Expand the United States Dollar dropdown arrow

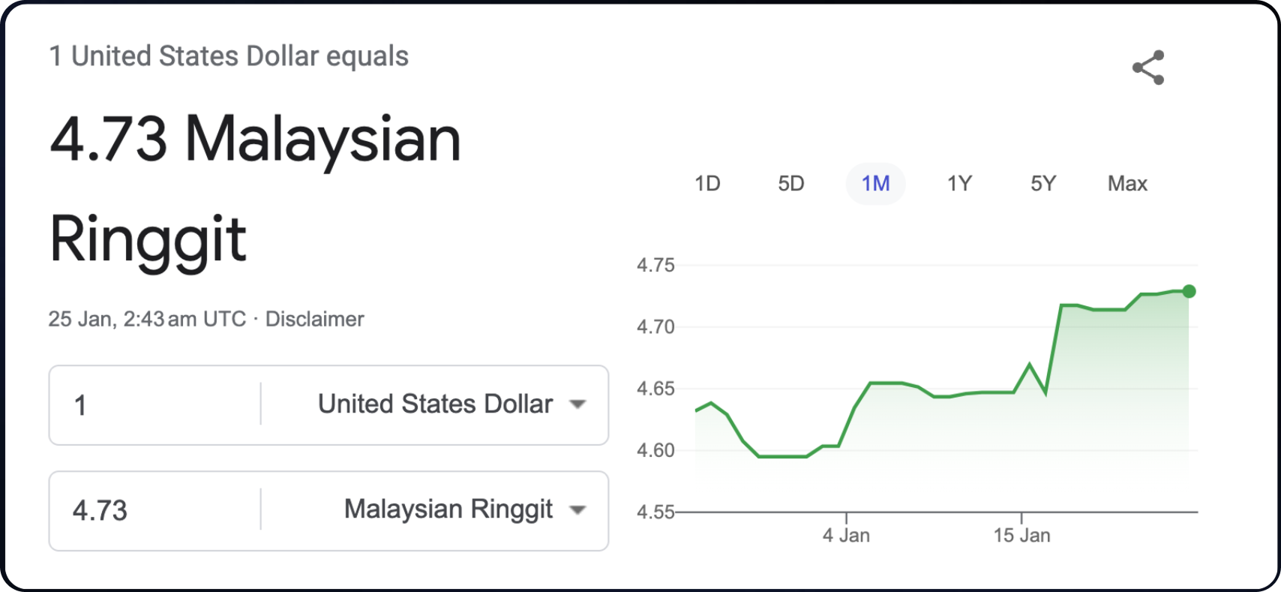pos(577,404)
